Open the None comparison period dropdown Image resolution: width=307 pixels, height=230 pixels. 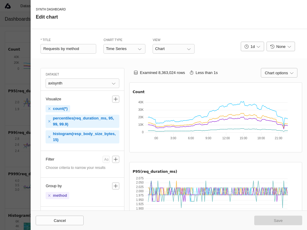281,46
